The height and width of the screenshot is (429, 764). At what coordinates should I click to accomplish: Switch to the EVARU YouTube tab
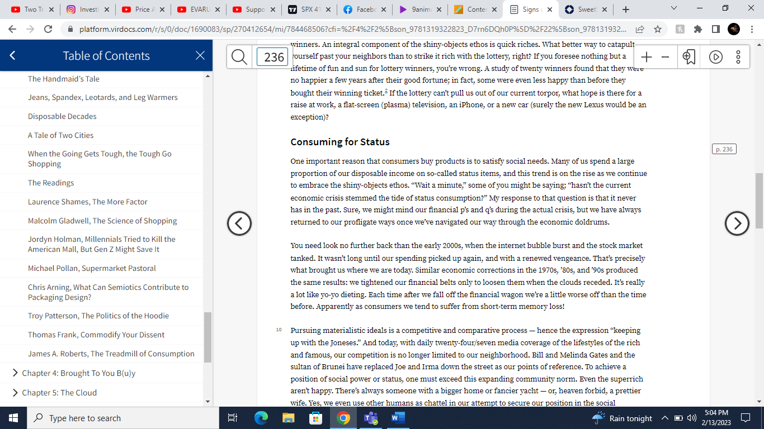(x=197, y=9)
